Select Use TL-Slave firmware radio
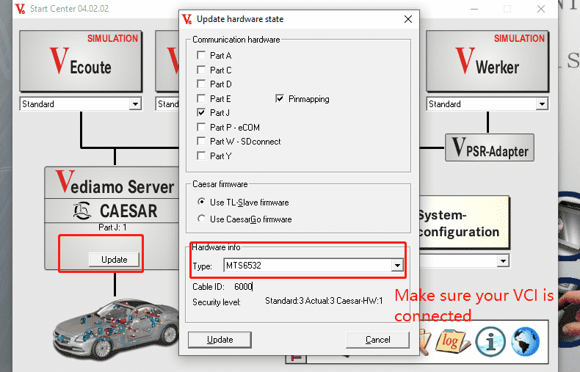The image size is (580, 372). 201,202
